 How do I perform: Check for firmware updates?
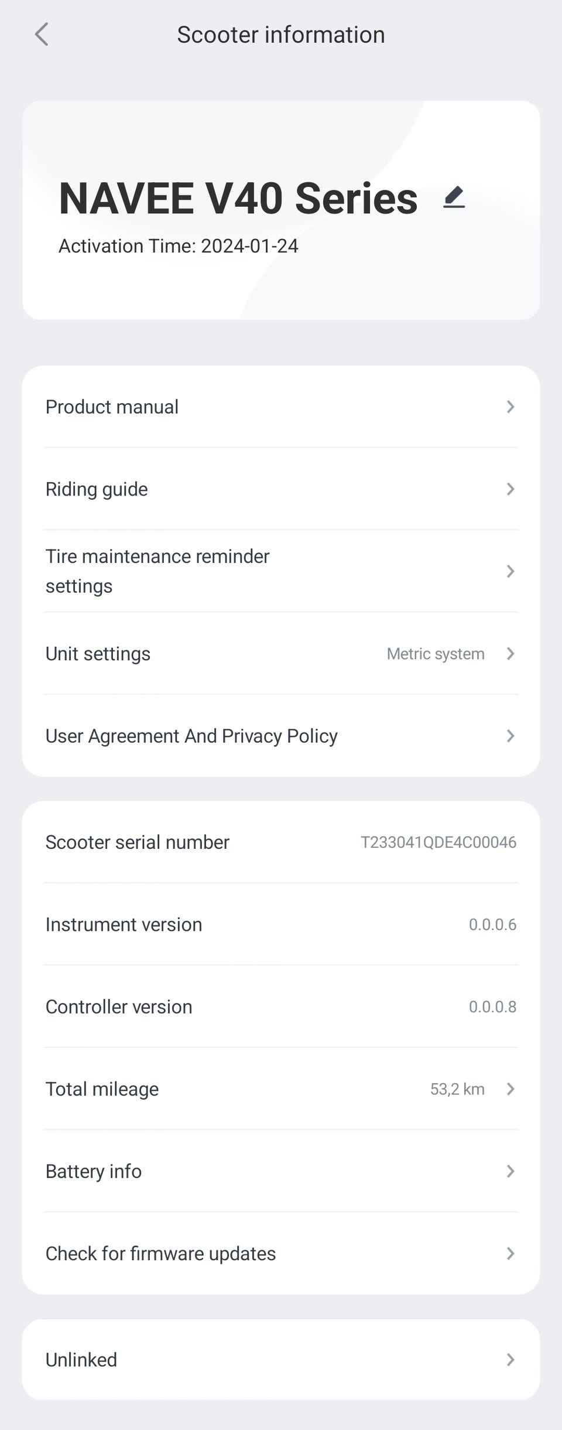coord(161,1254)
